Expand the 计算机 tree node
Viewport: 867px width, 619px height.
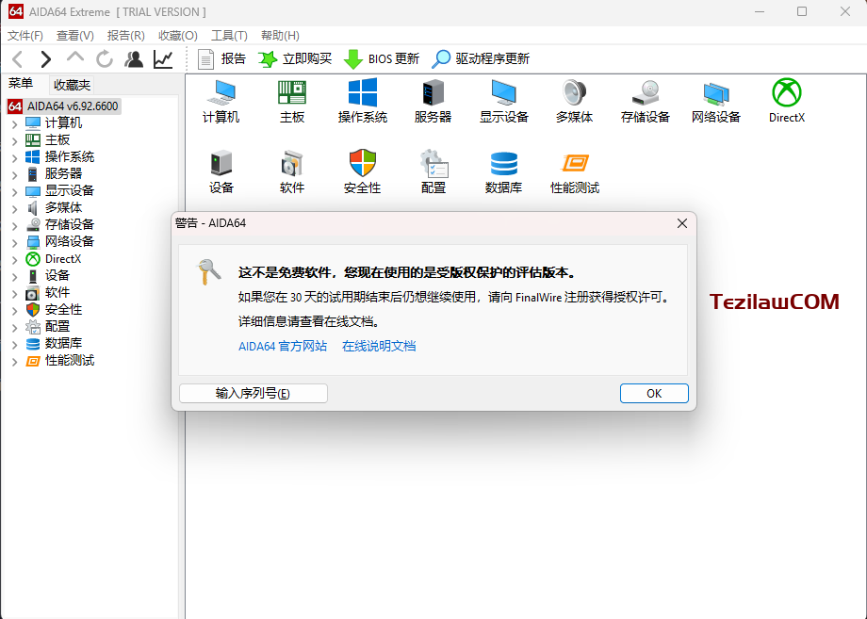point(15,123)
